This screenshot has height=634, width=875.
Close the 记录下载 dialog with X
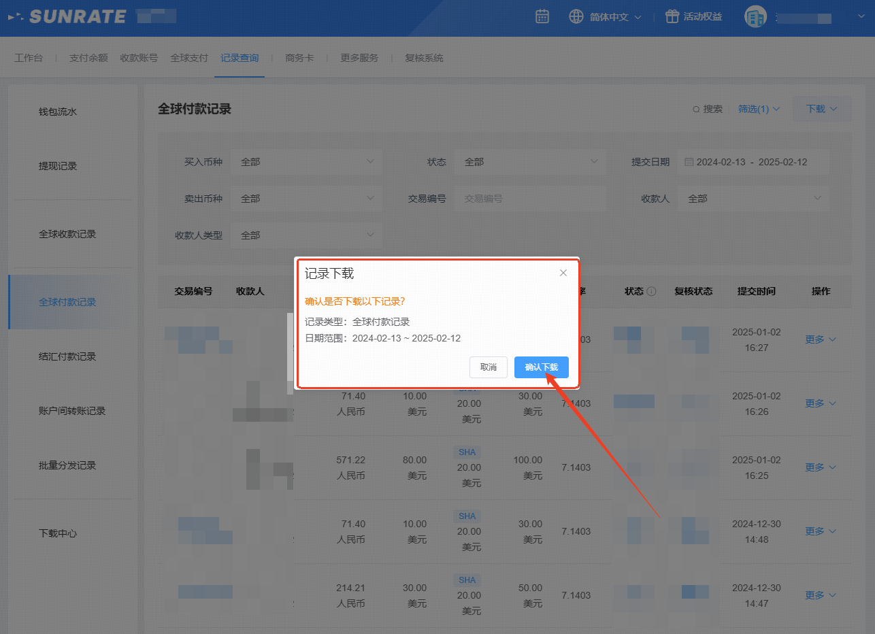pos(563,273)
